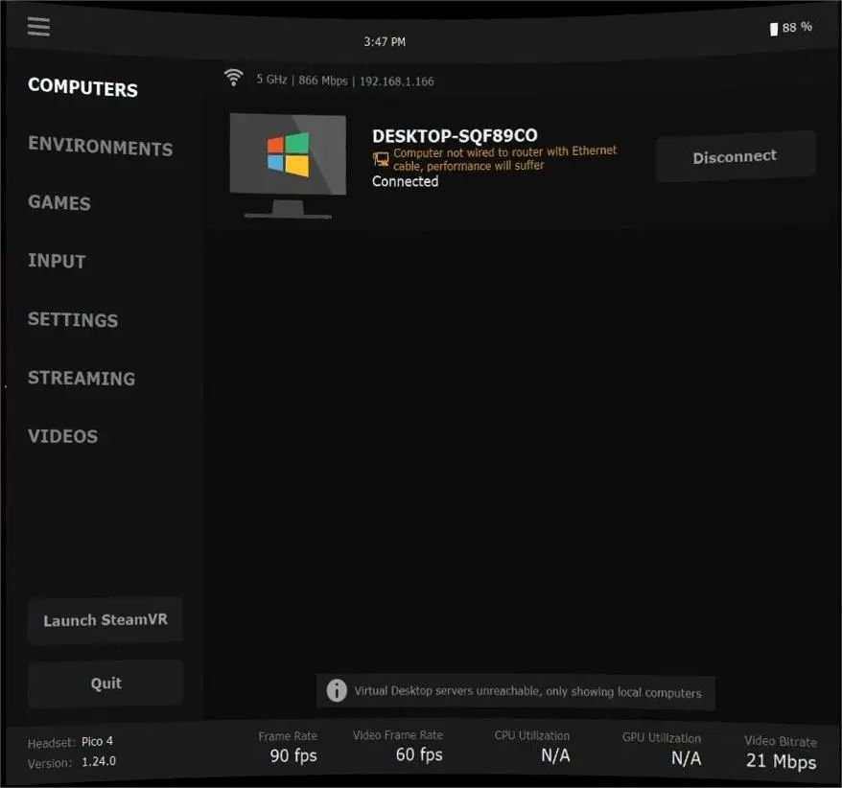Select the Windows computer monitor thumbnail

click(x=288, y=166)
